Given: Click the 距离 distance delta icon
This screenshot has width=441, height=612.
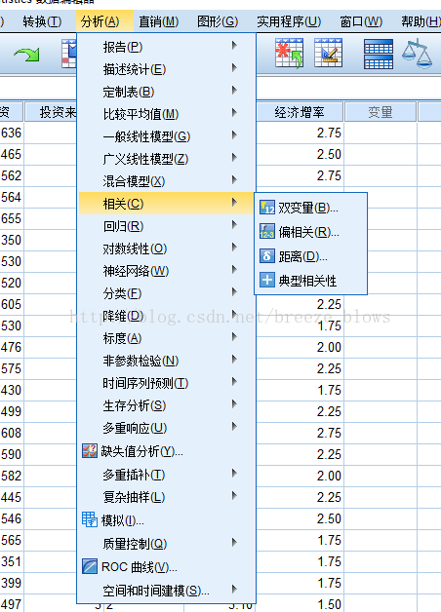Looking at the screenshot, I should coord(267,256).
